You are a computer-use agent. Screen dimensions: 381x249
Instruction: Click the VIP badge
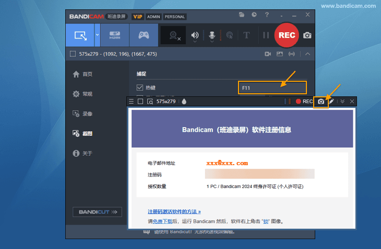click(138, 17)
